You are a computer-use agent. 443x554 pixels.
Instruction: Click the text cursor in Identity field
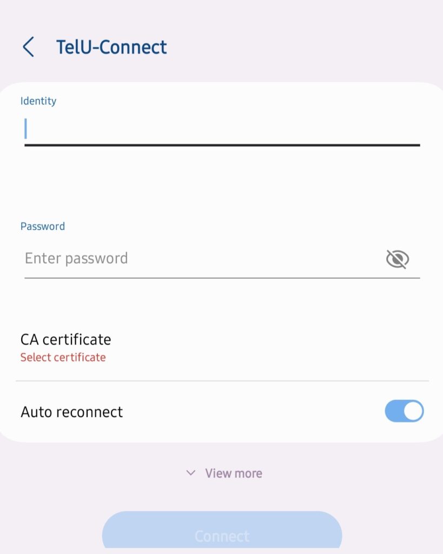[25, 129]
